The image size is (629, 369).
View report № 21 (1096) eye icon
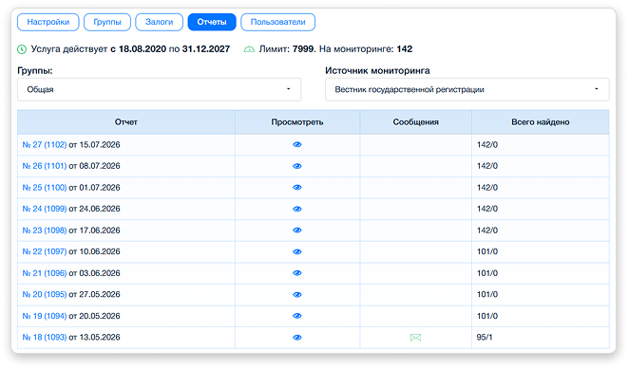(297, 273)
